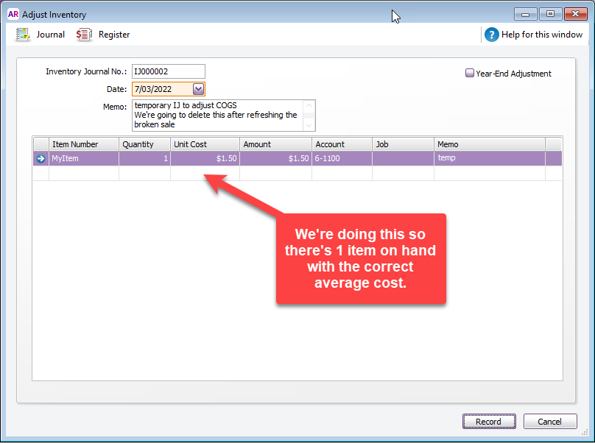This screenshot has width=595, height=443.
Task: Click the Inventory Journal No. field
Action: pyautogui.click(x=169, y=71)
